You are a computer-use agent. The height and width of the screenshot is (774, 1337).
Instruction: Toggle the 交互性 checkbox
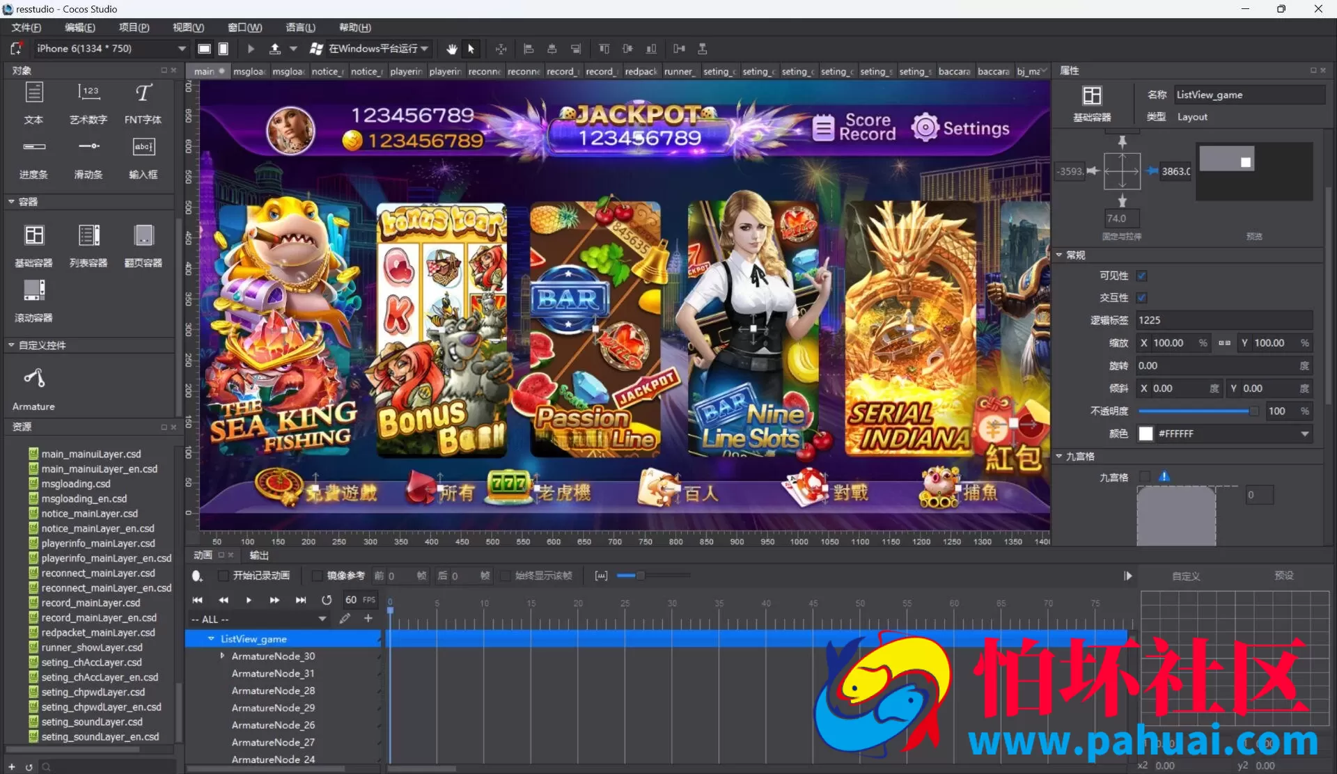click(x=1142, y=298)
